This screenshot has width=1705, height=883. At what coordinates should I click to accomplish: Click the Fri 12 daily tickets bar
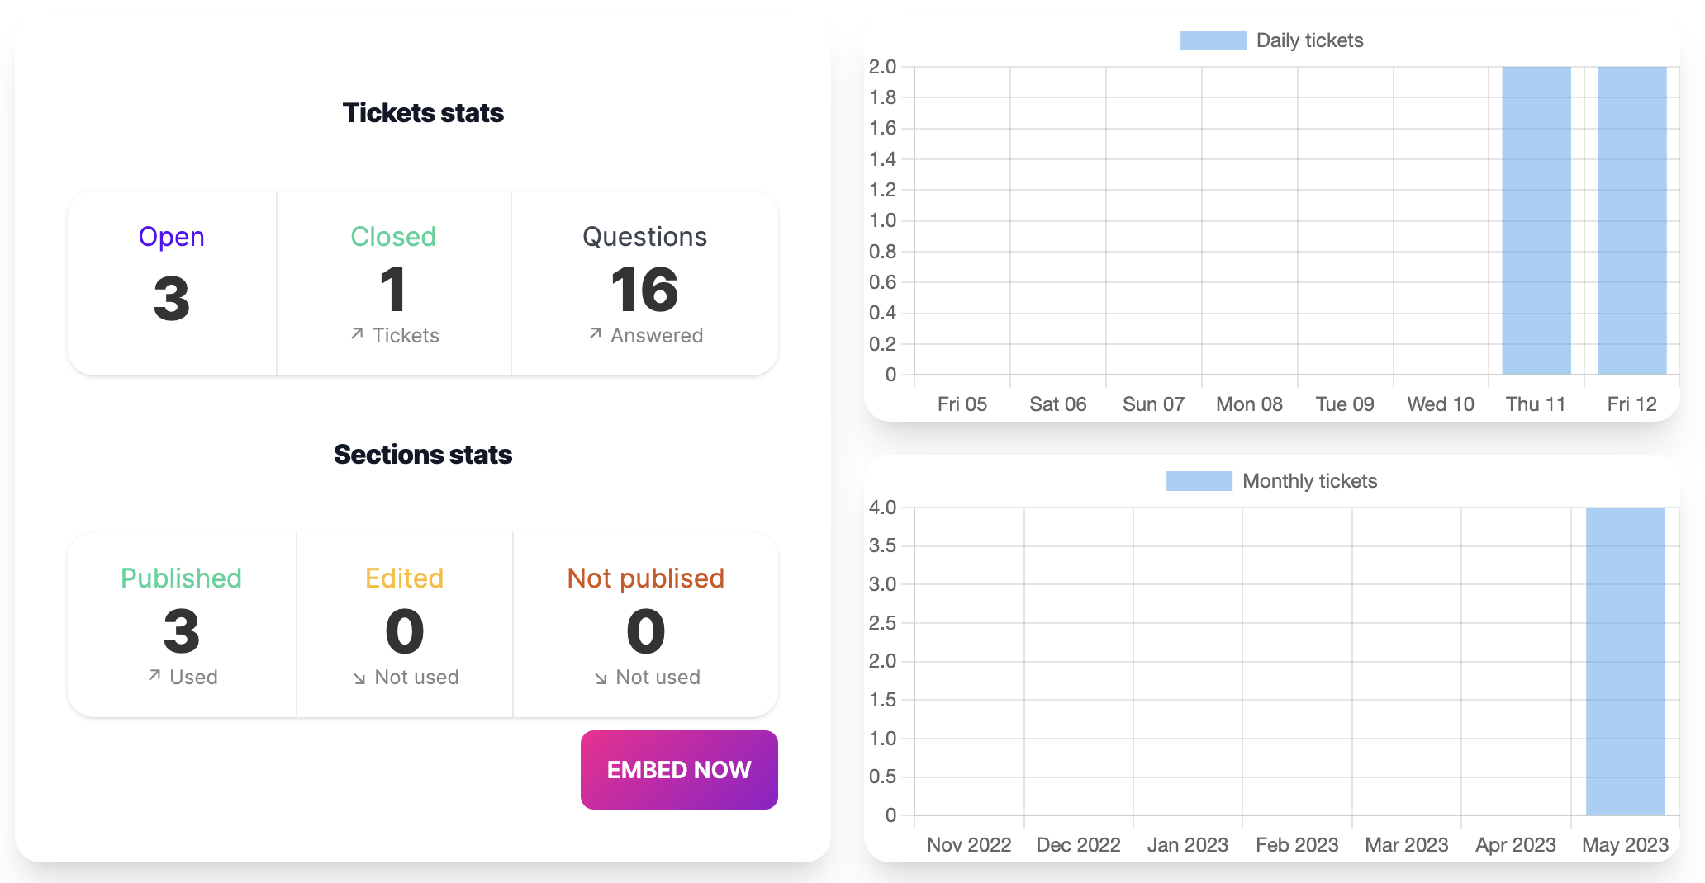coord(1631,220)
